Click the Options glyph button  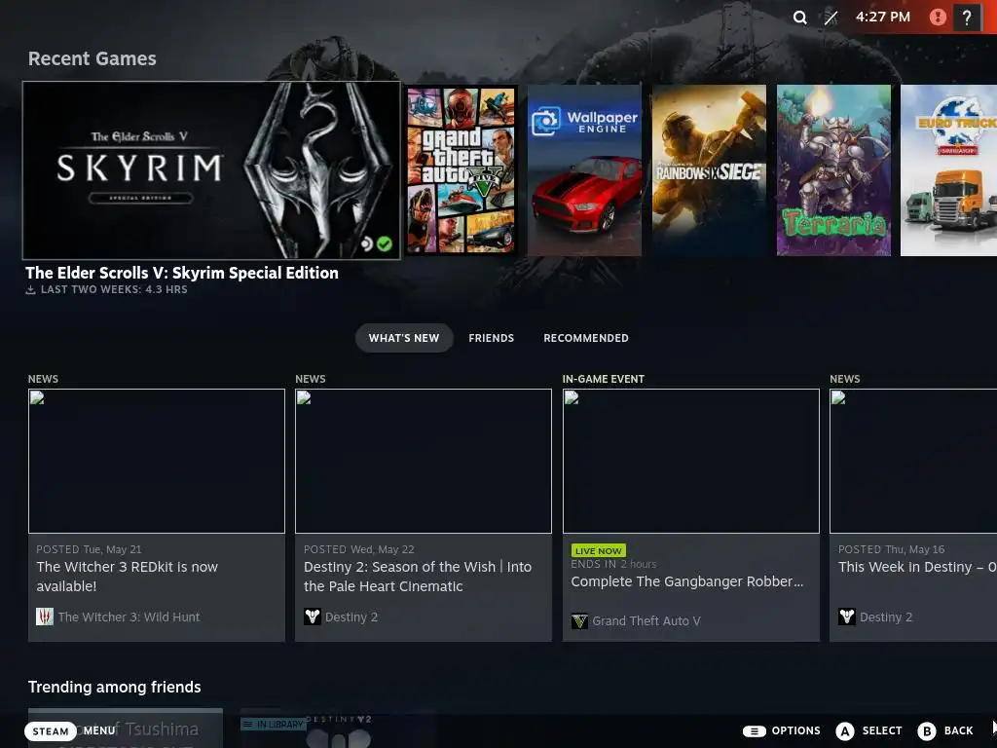click(755, 731)
